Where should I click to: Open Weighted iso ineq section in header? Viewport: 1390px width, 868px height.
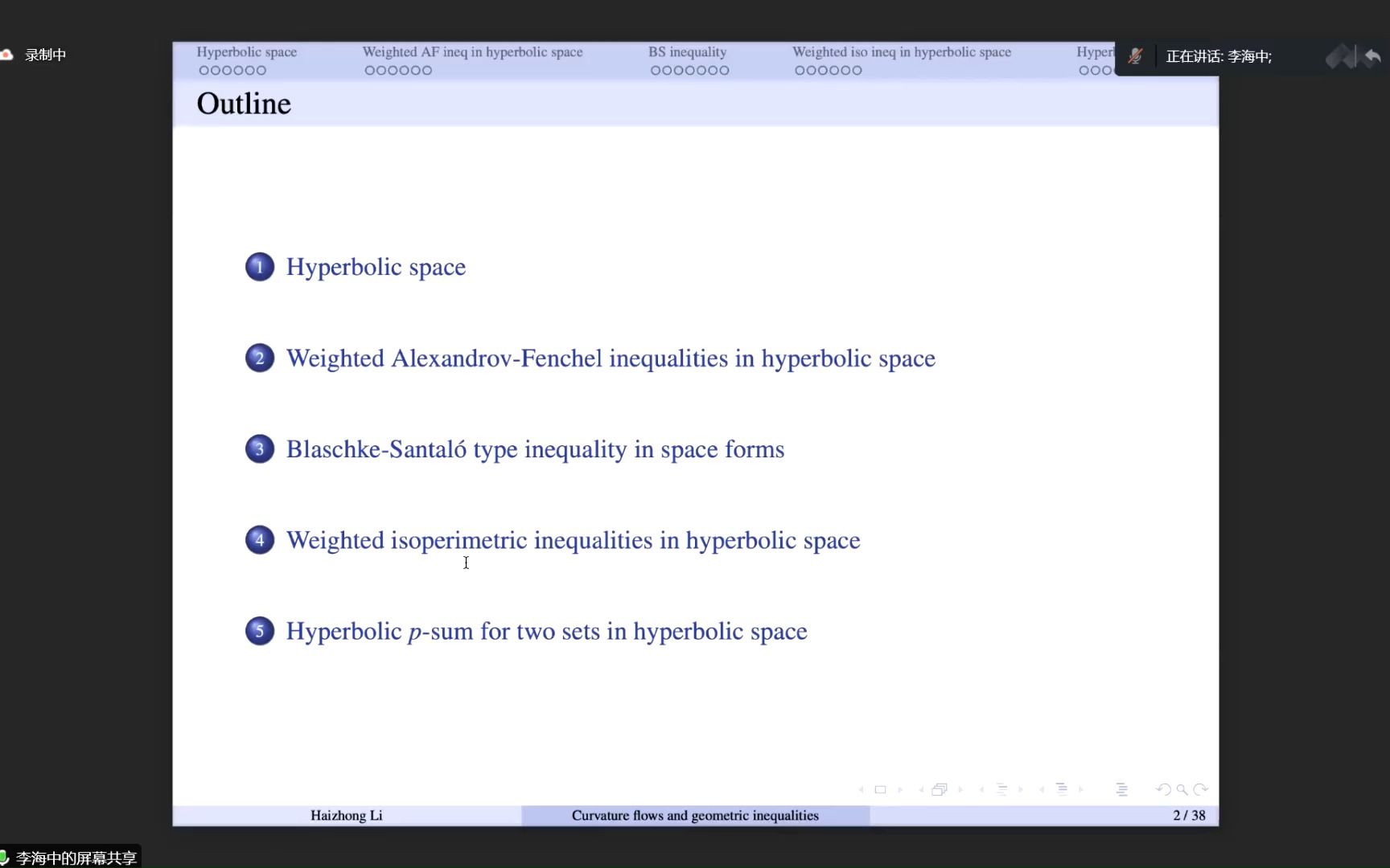902,52
